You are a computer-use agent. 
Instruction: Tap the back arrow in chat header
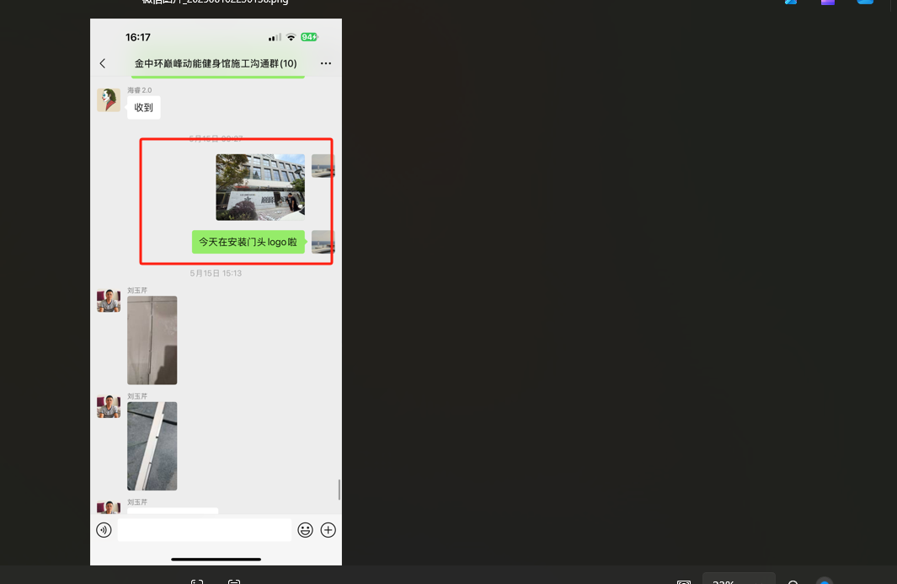tap(103, 63)
